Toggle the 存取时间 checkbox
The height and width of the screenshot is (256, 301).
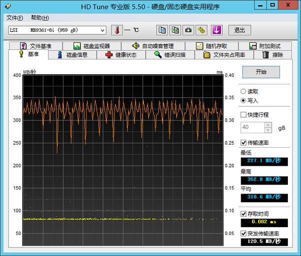point(243,214)
